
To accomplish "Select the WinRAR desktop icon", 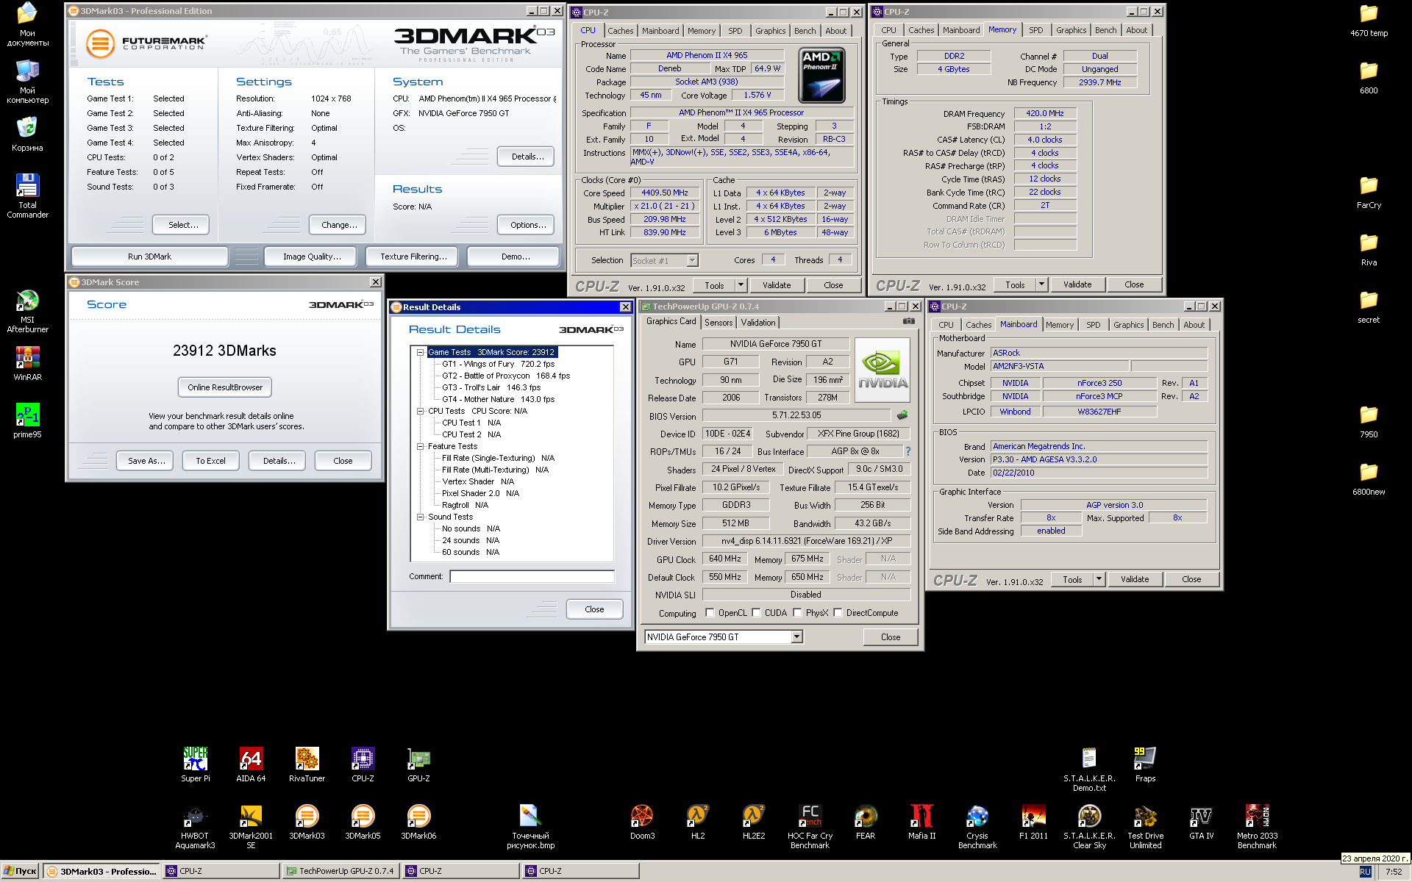I will (27, 363).
